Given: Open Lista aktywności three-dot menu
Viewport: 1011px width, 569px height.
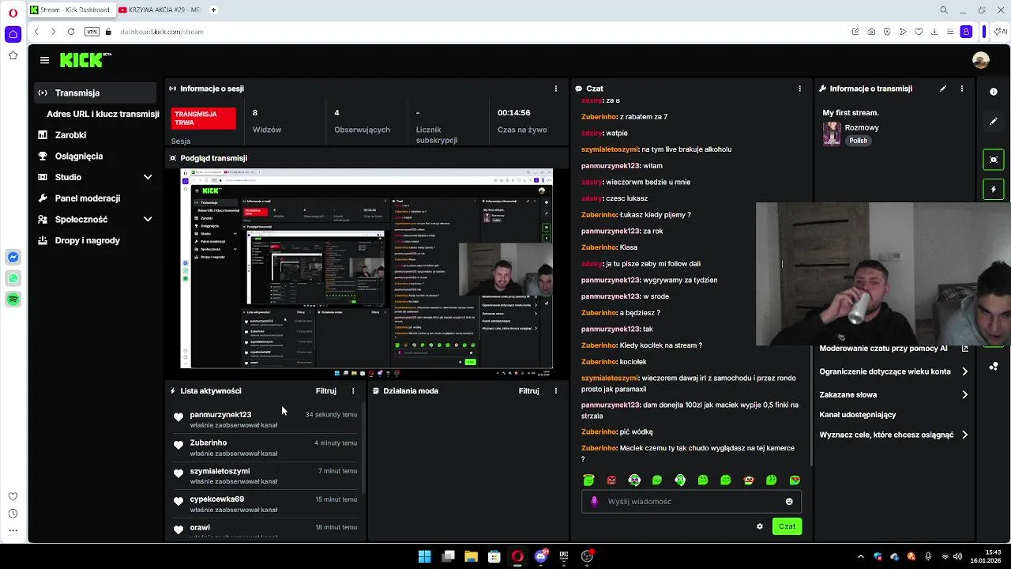Looking at the screenshot, I should pyautogui.click(x=353, y=390).
